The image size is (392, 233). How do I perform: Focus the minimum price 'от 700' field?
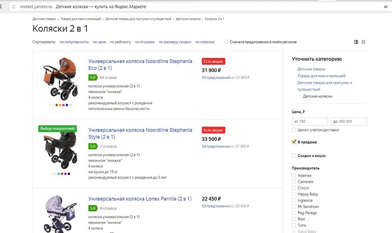point(310,121)
